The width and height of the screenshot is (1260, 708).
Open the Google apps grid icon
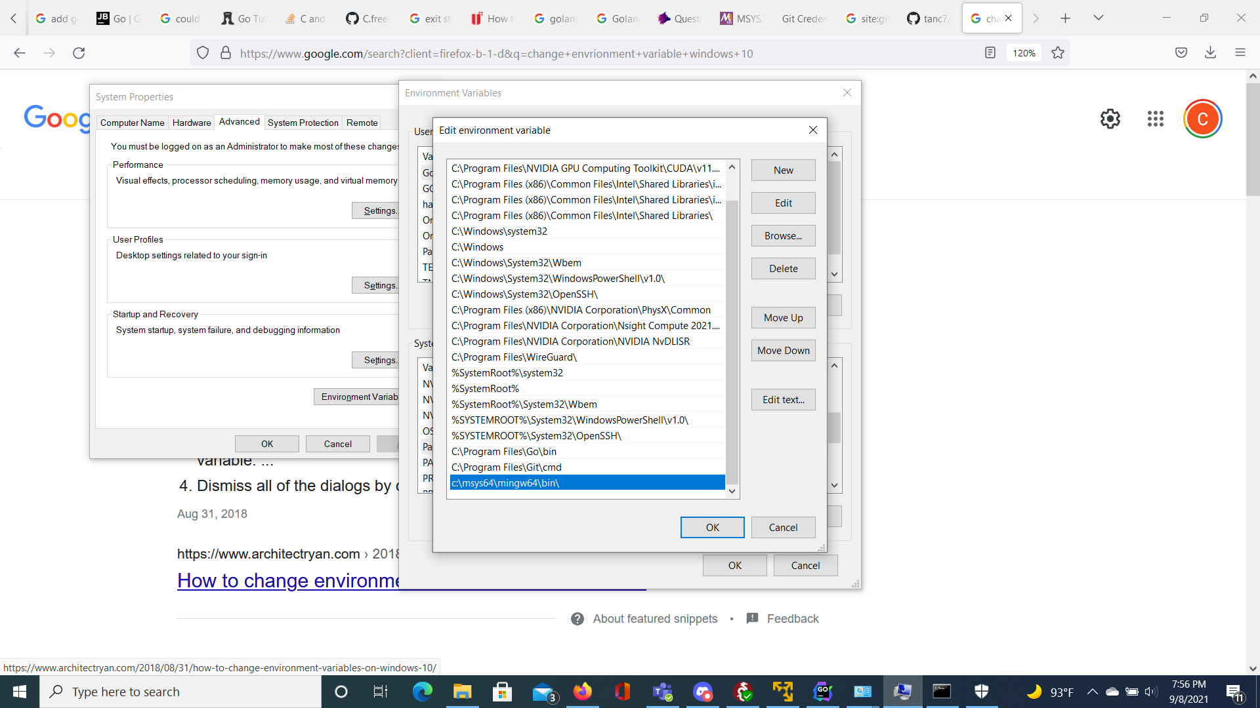coord(1155,119)
